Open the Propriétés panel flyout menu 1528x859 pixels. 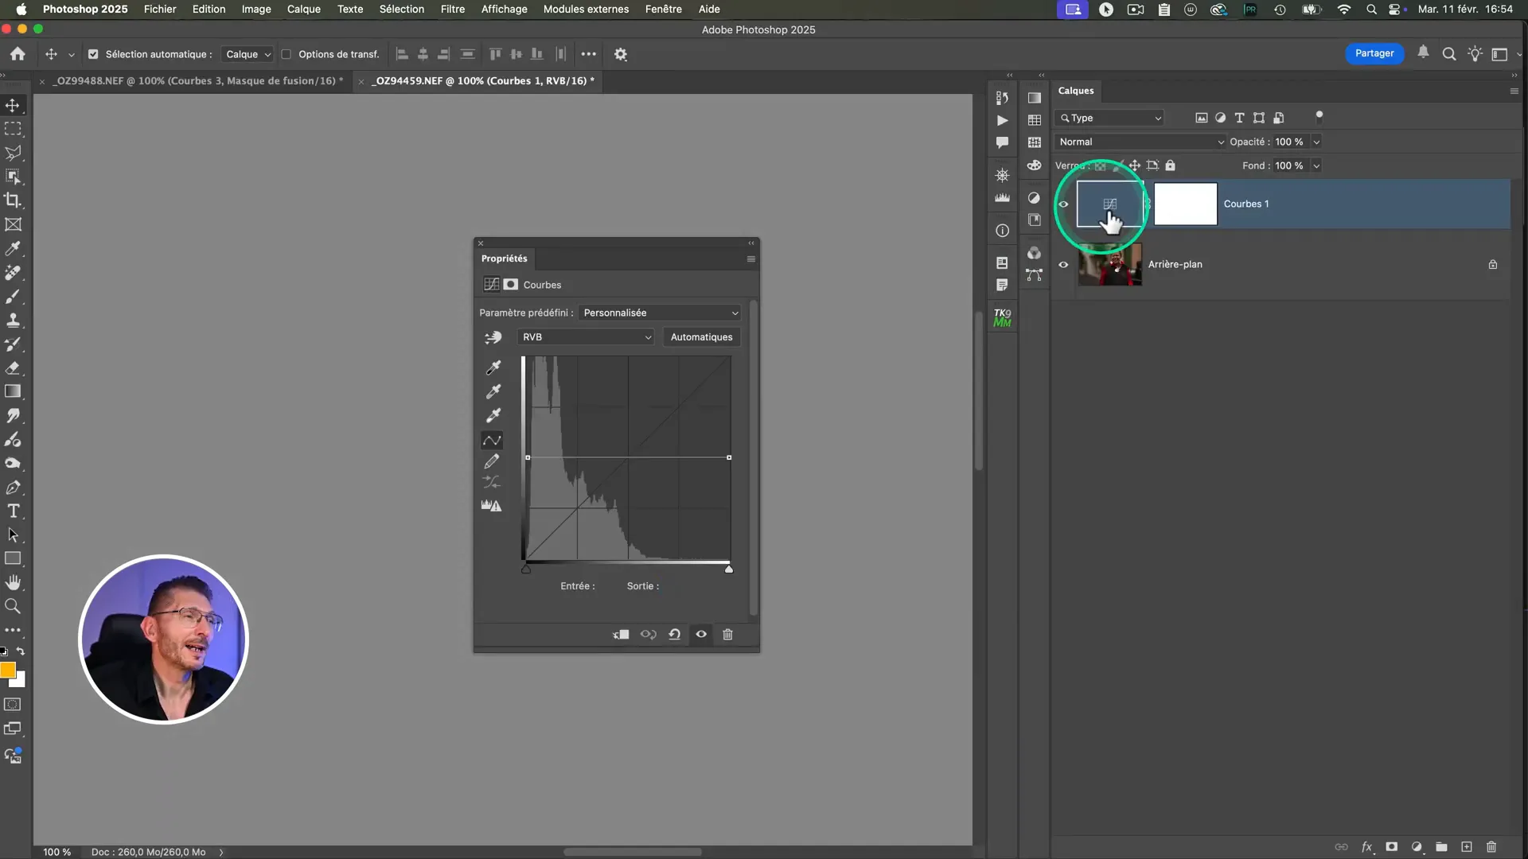(750, 258)
